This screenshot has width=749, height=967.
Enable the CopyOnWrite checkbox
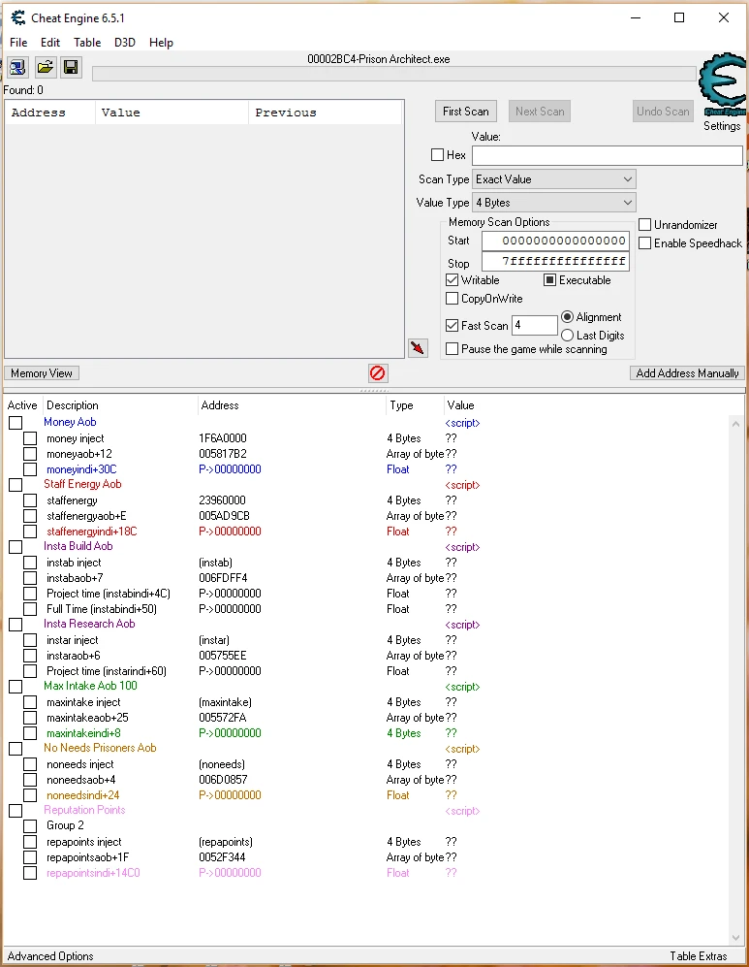click(453, 299)
